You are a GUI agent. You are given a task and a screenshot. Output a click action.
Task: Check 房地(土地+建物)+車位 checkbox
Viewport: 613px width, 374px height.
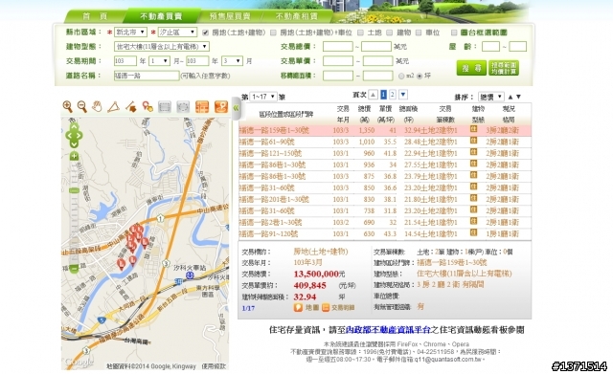point(273,33)
